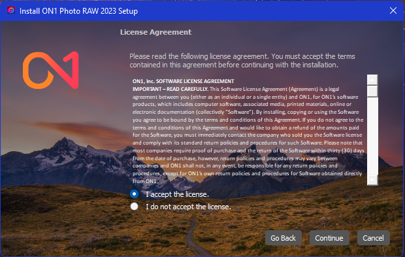This screenshot has width=405, height=257.
Task: Click the license text scrollbar thumb
Action: click(x=372, y=92)
